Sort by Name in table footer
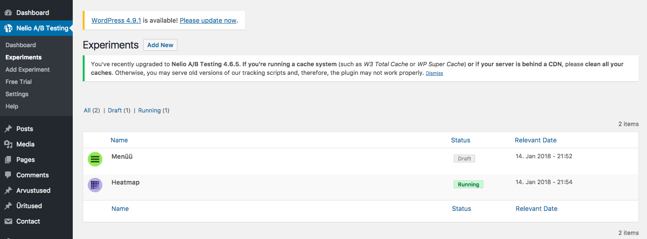The image size is (647, 239). tap(120, 209)
